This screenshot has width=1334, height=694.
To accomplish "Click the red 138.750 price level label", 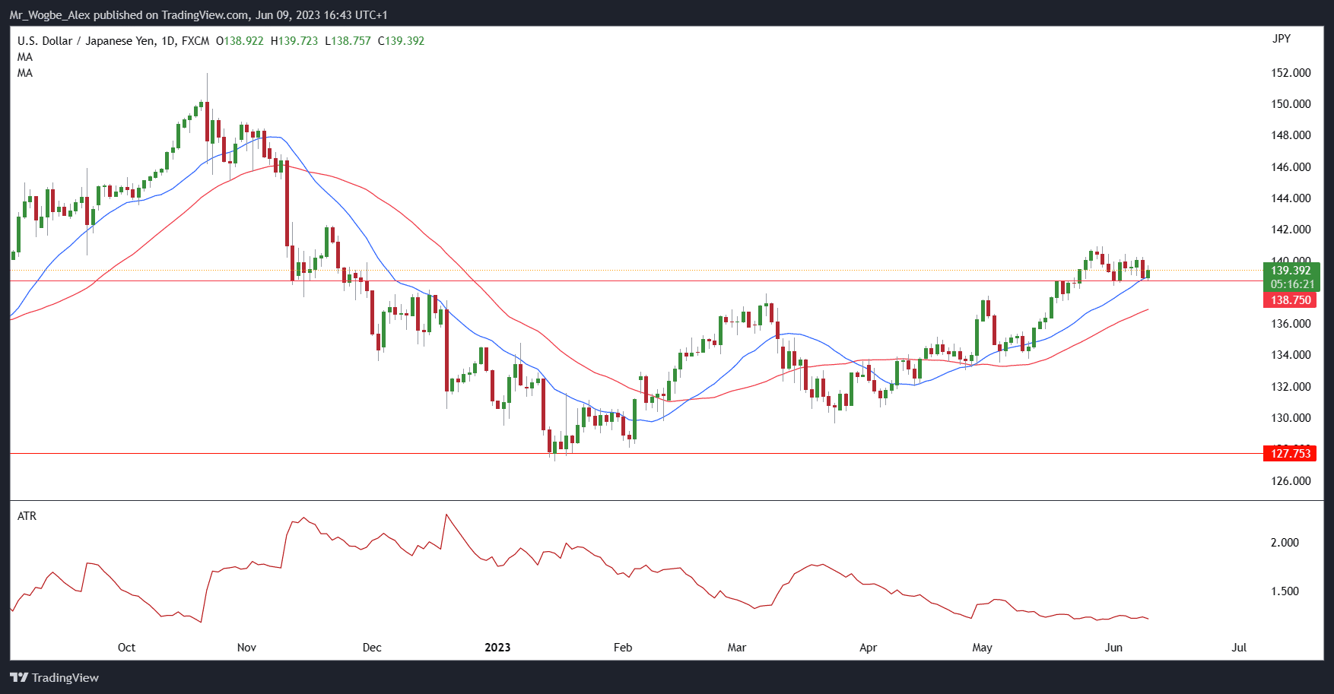I will pos(1291,300).
